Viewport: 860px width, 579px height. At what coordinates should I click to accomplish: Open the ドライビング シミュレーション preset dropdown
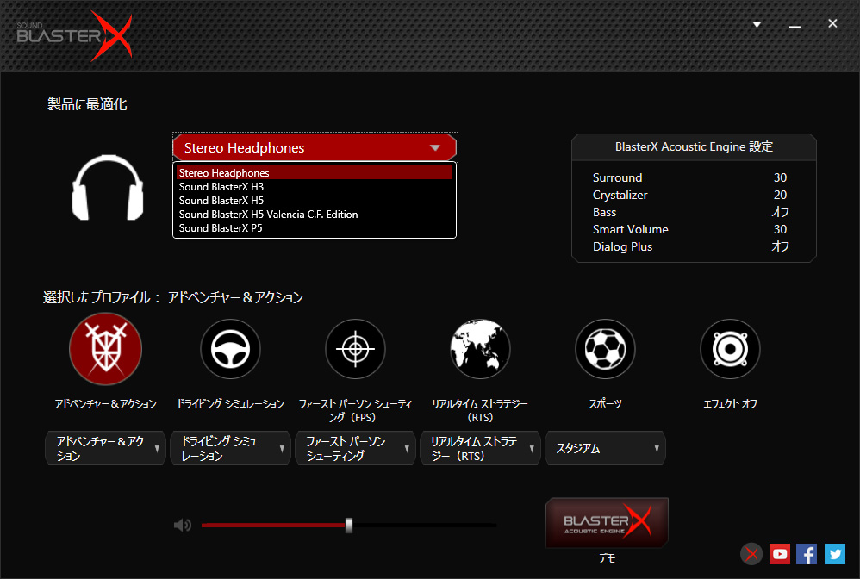[230, 448]
